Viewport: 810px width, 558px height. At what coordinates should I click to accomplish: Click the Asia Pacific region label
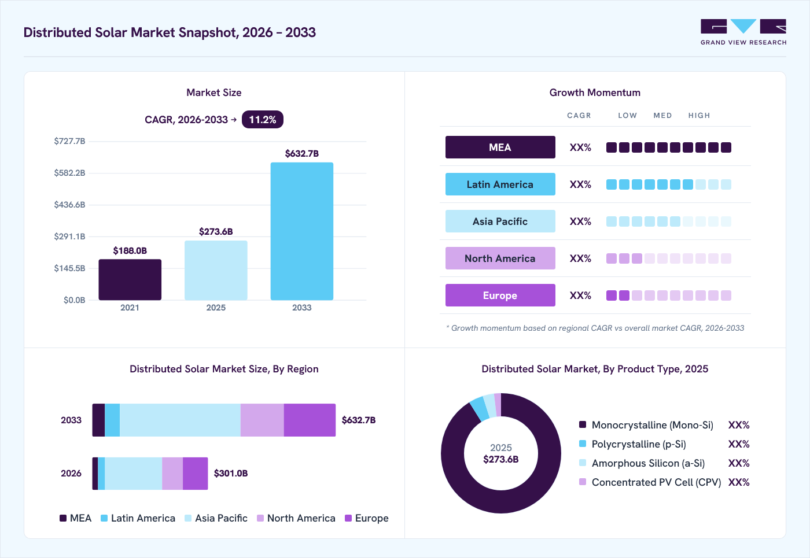(500, 221)
